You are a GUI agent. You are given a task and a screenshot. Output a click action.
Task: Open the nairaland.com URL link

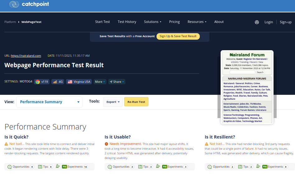26,56
